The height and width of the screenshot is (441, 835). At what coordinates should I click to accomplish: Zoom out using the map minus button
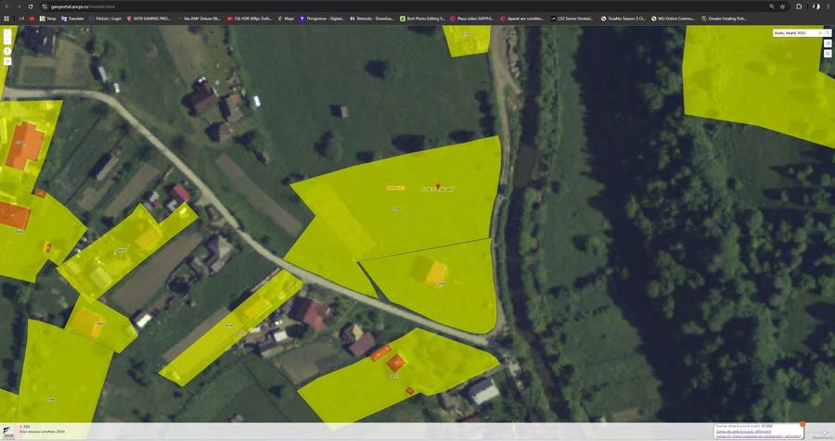pyautogui.click(x=7, y=41)
